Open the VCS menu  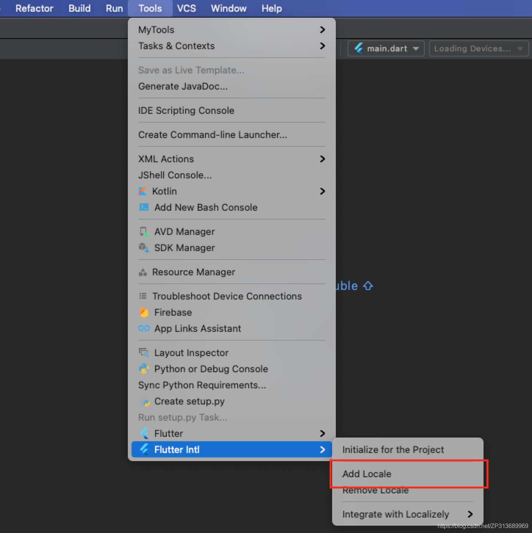(186, 8)
